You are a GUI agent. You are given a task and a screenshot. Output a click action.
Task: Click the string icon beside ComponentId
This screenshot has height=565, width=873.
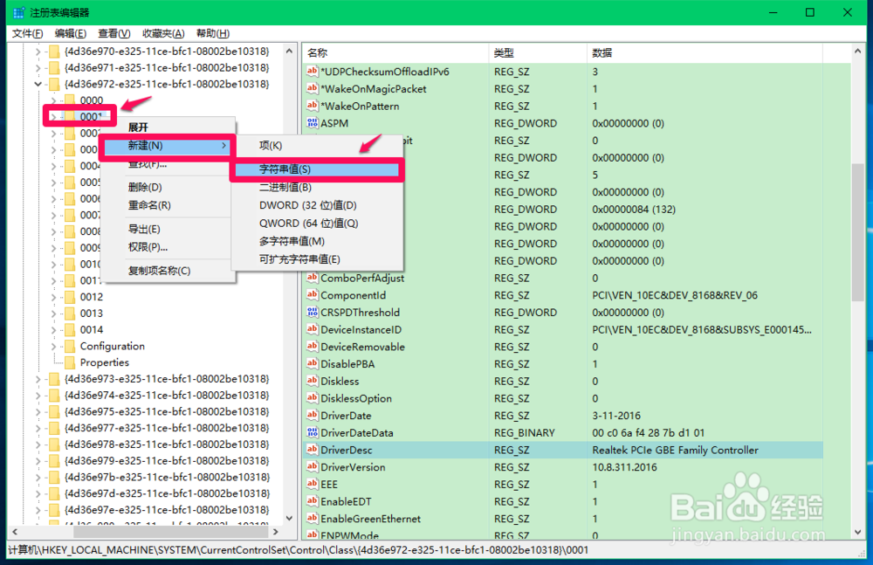click(x=313, y=295)
